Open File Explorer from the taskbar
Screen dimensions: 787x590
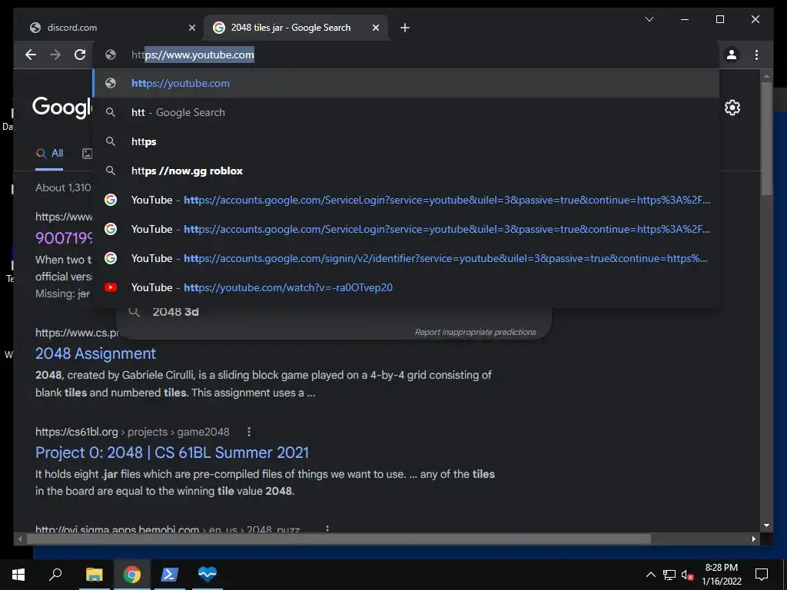[94, 575]
